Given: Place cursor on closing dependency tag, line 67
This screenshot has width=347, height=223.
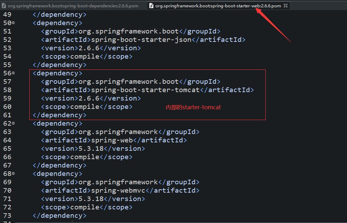Looking at the screenshot, I should (x=59, y=165).
